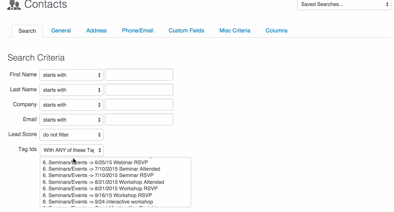Select tag 9/16/15 Workshop RSVP

coord(116,195)
